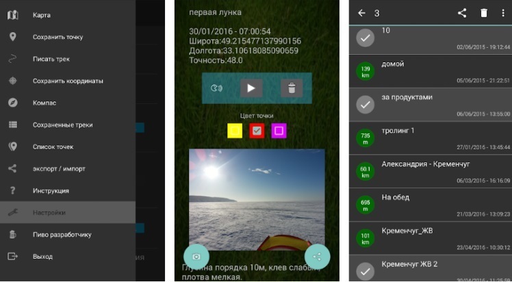The image size is (512, 282).
Task: Select Сохранить координаты menu entry
Action: (x=68, y=81)
